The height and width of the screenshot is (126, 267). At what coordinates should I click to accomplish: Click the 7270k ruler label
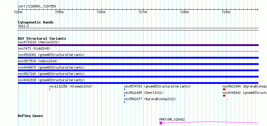pyautogui.click(x=143, y=12)
